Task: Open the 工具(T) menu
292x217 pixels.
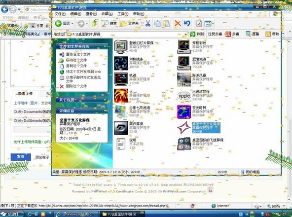Action: (x=123, y=14)
